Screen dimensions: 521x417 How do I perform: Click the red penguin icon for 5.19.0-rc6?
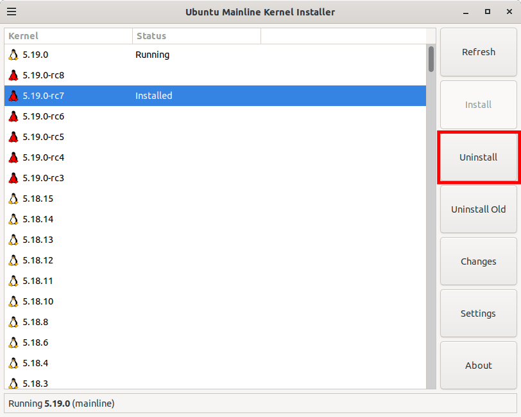click(13, 116)
